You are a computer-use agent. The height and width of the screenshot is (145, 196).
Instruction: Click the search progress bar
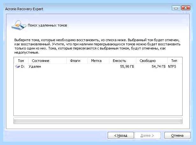(x=98, y=121)
